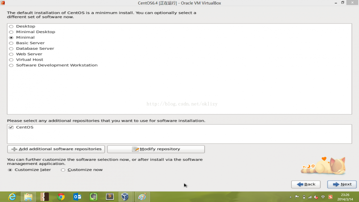Minimize the VirtualBox window

(x=335, y=3)
